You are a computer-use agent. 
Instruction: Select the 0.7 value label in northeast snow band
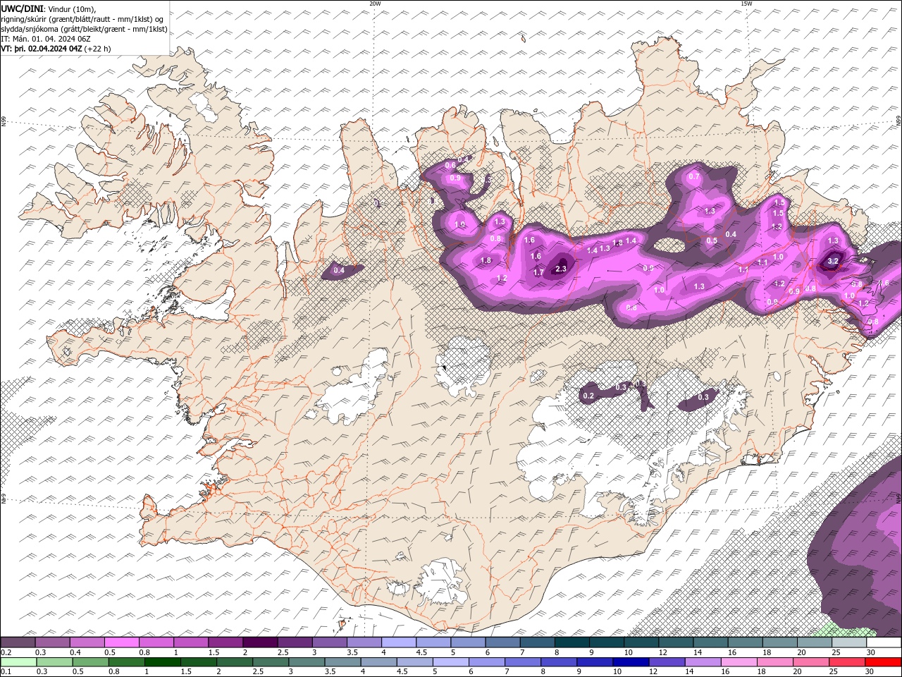pos(694,176)
